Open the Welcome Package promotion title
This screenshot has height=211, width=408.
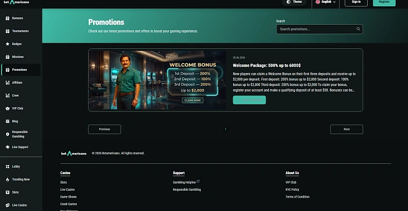(267, 66)
